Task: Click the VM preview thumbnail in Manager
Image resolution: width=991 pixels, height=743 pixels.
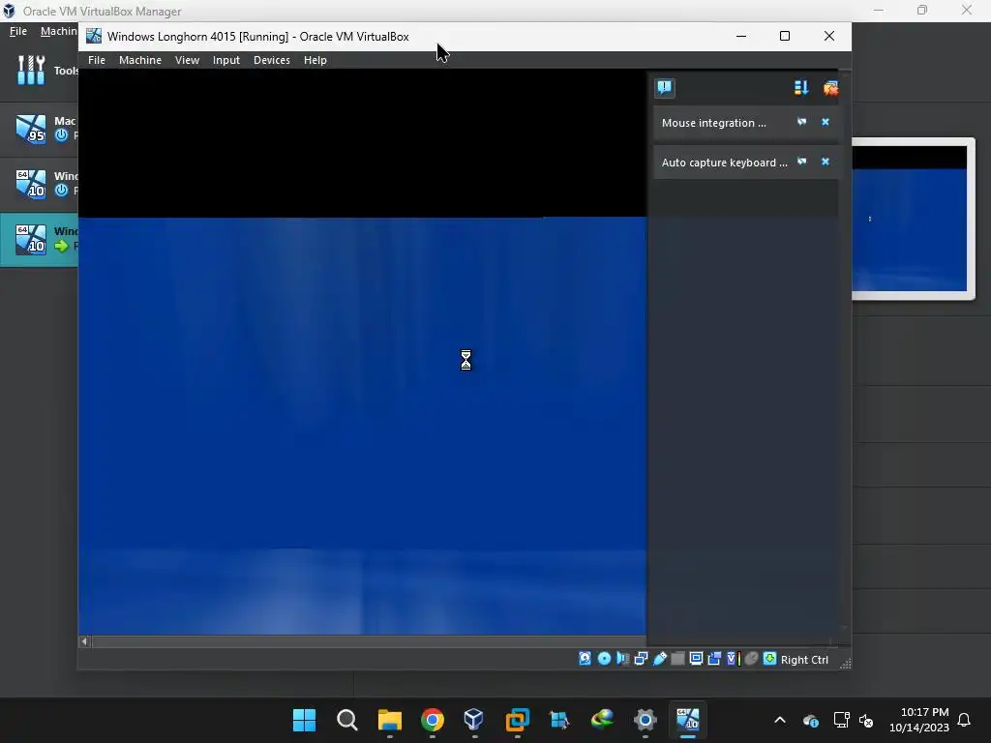Action: point(910,219)
